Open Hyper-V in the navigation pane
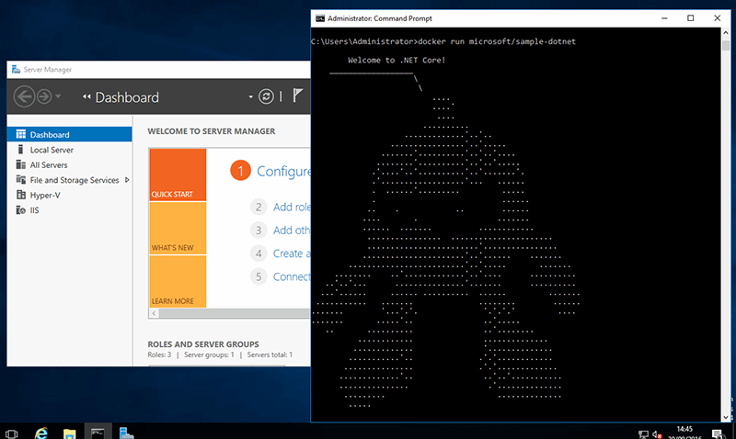Viewport: 736px width, 439px height. [x=45, y=195]
